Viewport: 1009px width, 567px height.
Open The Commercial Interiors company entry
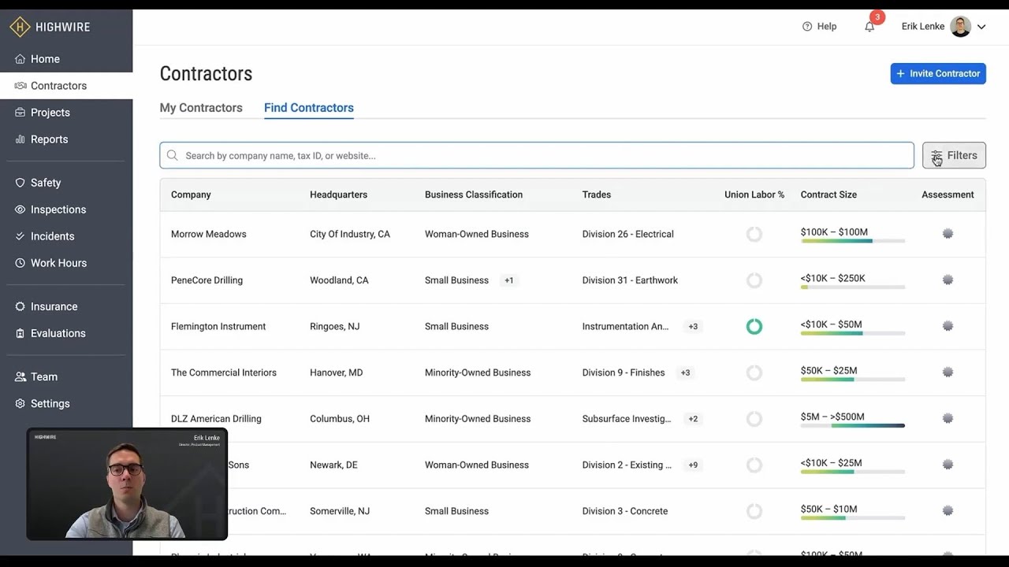click(224, 372)
